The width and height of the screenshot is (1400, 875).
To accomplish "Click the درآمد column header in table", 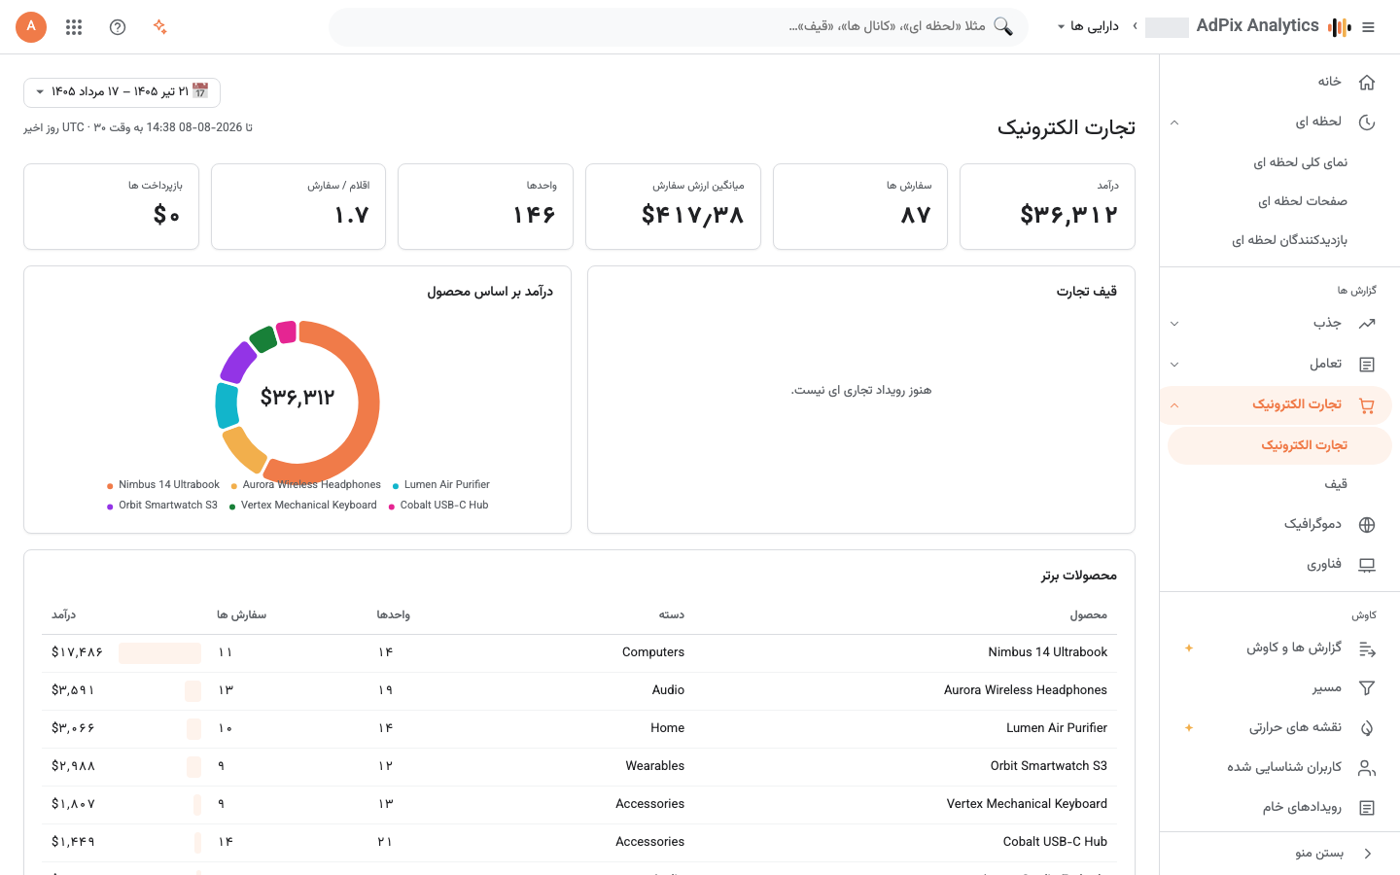I will (x=63, y=615).
